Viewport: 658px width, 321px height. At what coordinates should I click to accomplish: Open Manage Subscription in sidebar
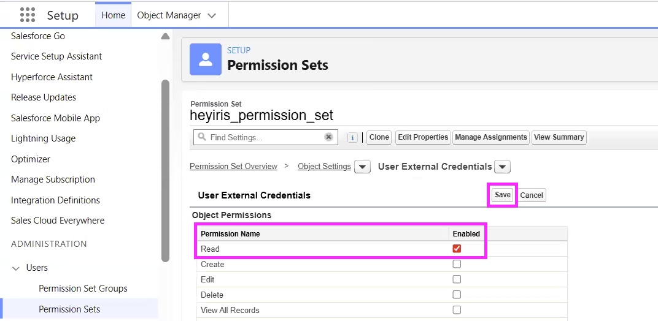53,179
